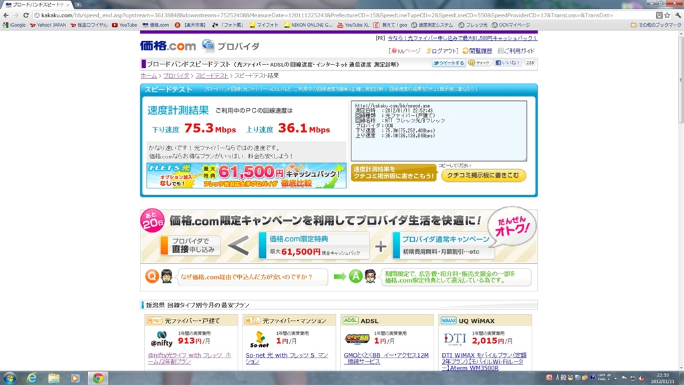The width and height of the screenshot is (684, 385).
Task: Select the 光ファイバー・マンション category header
Action: (x=289, y=320)
